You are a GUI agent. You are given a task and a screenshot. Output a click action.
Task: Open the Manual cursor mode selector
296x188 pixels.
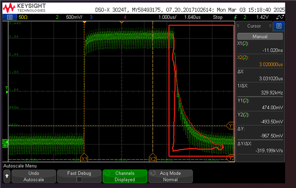click(x=260, y=37)
